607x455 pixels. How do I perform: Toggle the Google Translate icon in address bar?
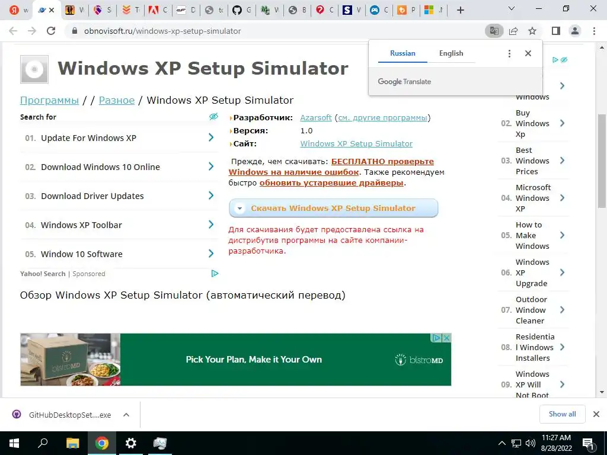coord(494,31)
